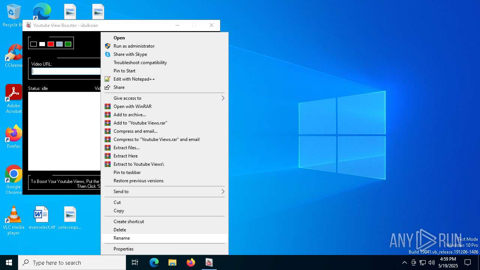This screenshot has width=480, height=270.
Task: Select the evenselect.rtf desktop file
Action: click(42, 217)
